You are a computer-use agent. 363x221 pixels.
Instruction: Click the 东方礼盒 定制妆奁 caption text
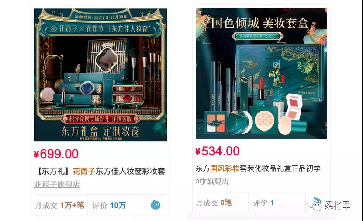pyautogui.click(x=100, y=131)
